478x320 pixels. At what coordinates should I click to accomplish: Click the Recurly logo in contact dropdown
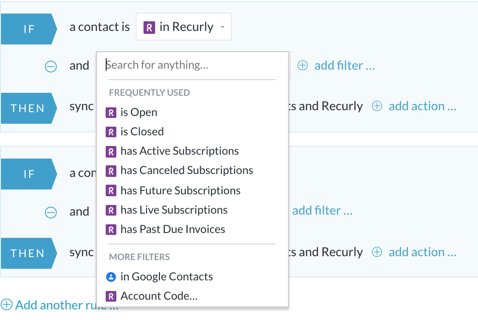pos(149,28)
